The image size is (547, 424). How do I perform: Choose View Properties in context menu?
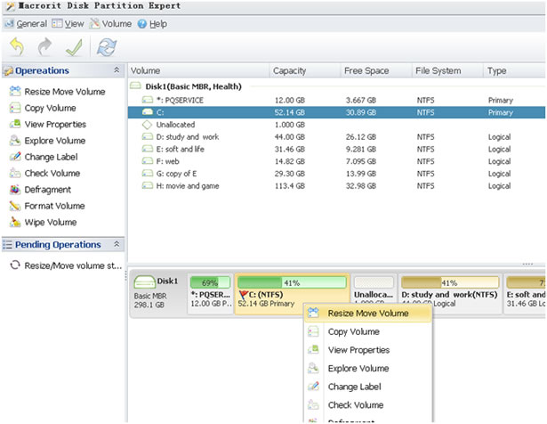click(368, 350)
